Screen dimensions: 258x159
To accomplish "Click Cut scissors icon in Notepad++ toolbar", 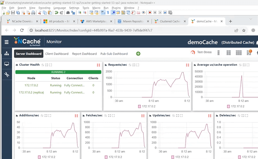I will click(x=39, y=13).
